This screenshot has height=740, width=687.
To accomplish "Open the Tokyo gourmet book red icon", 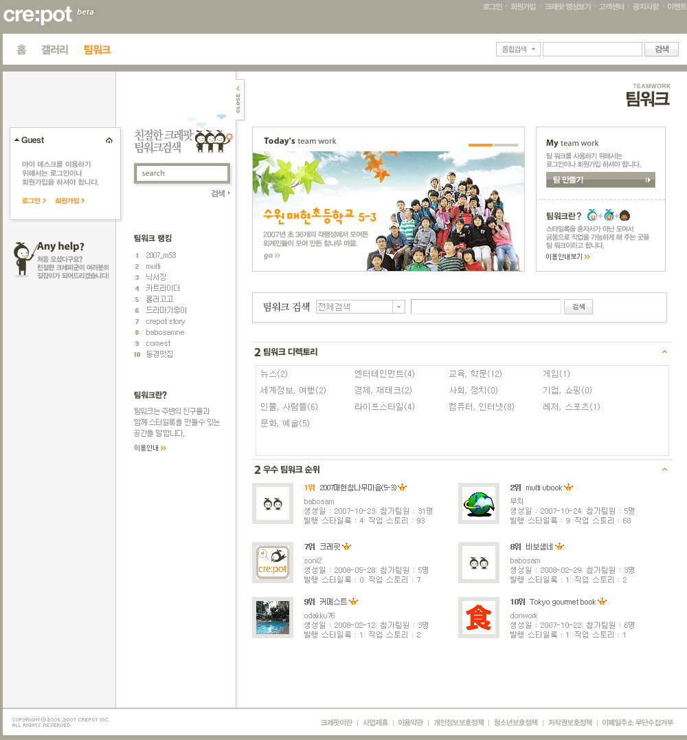I will point(478,618).
